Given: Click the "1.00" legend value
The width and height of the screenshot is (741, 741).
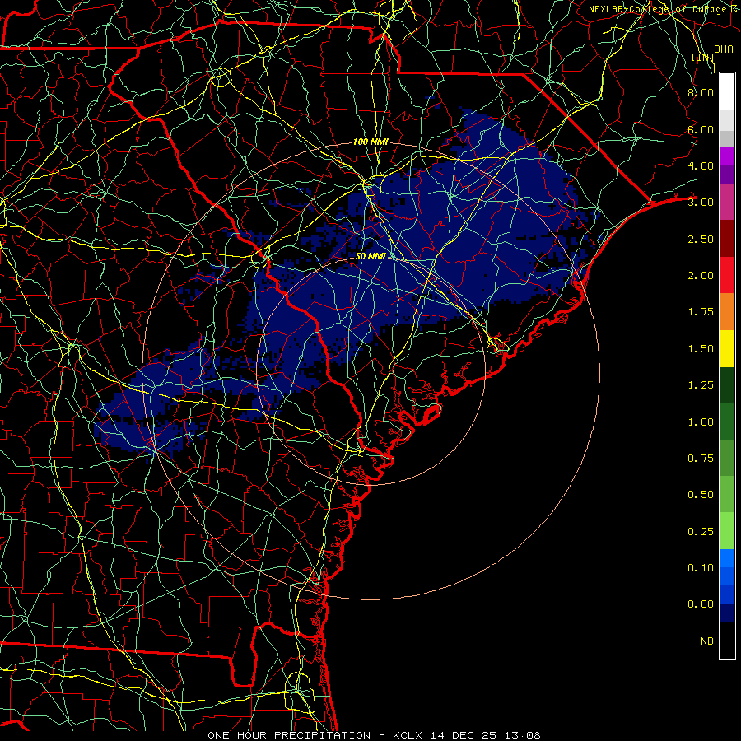Looking at the screenshot, I should [x=701, y=422].
